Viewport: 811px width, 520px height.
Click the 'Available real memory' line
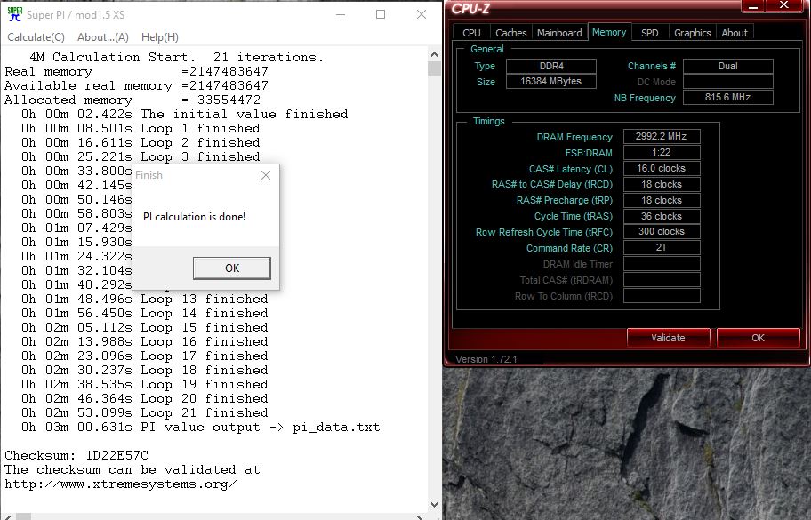[136, 86]
